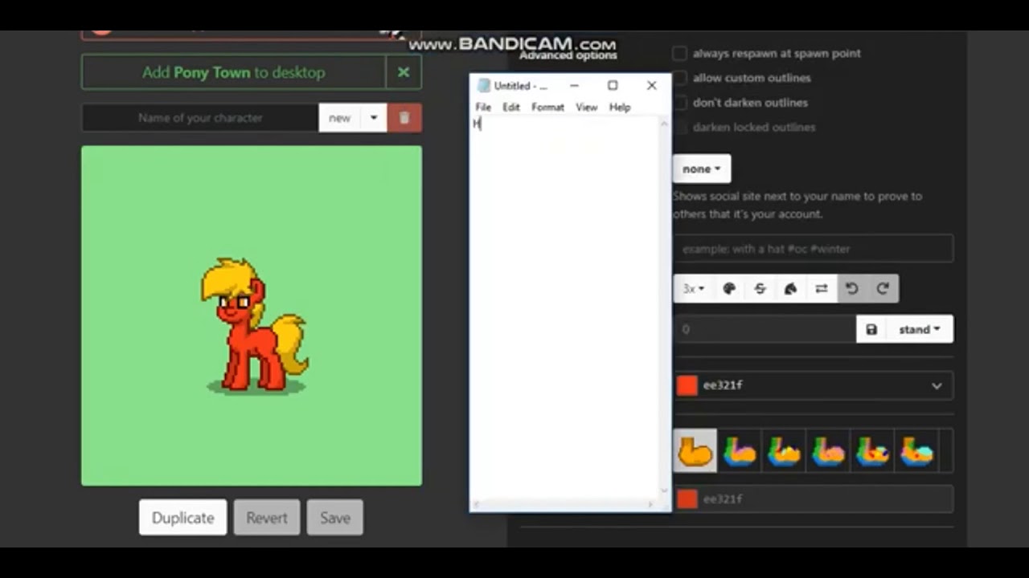Click the redo arrow icon
The height and width of the screenshot is (578, 1029).
(x=883, y=289)
